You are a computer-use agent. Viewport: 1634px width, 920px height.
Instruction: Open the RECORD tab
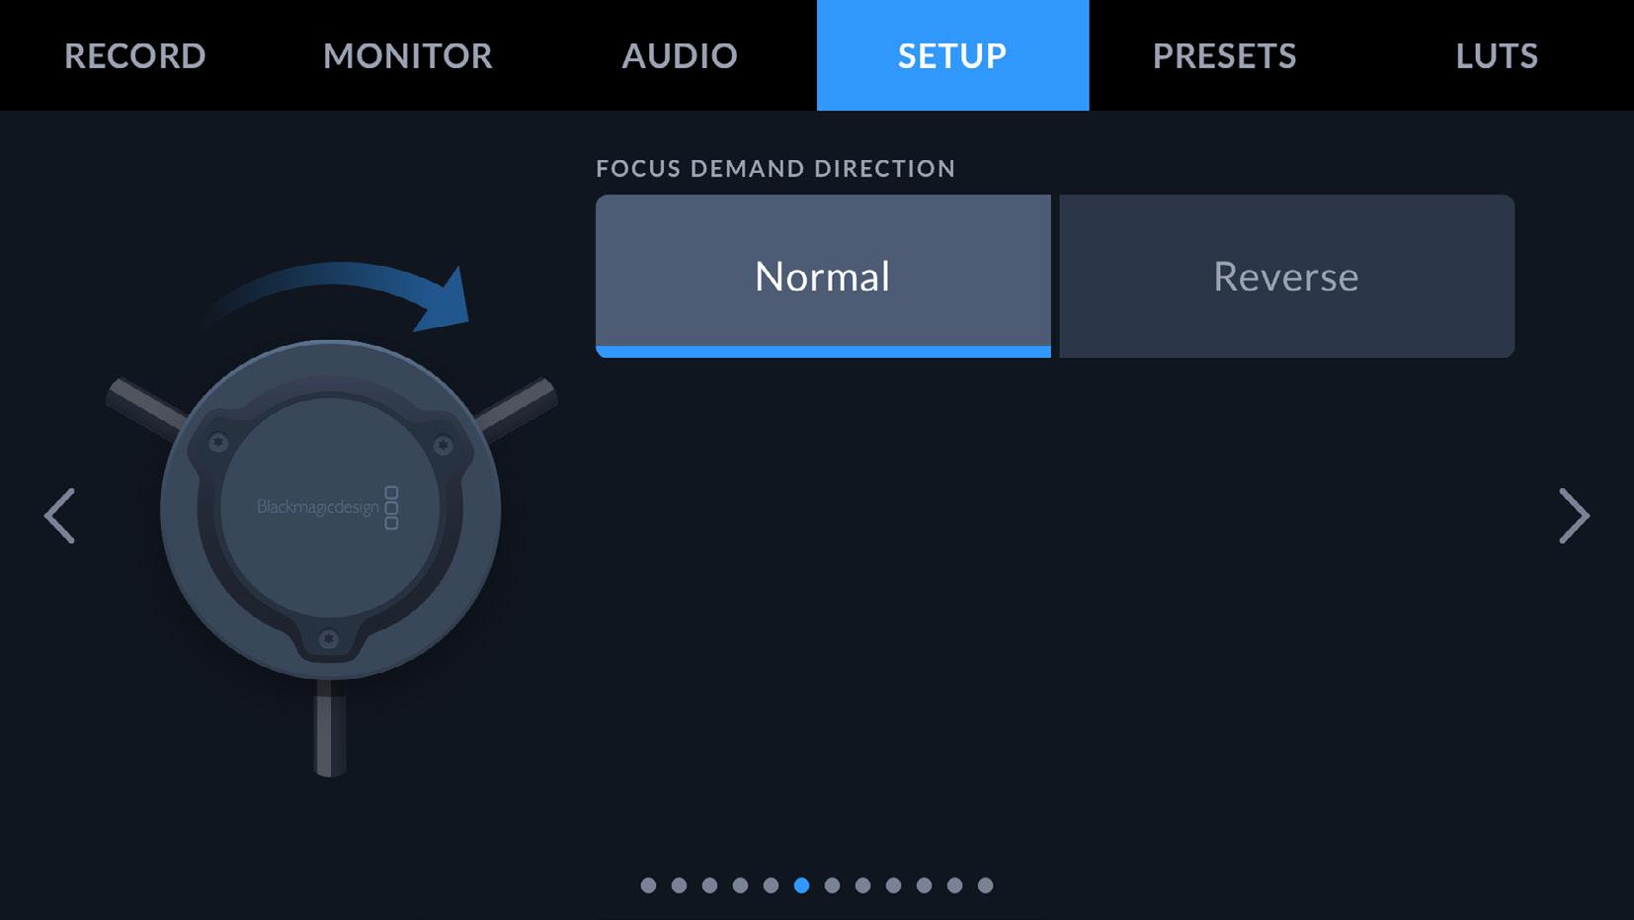[x=135, y=55]
